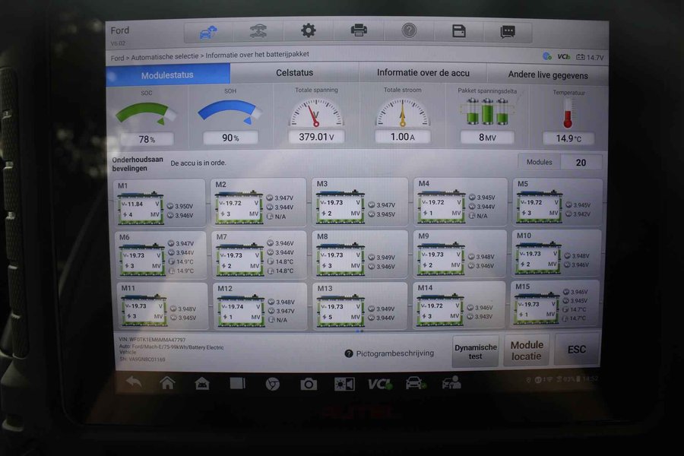This screenshot has height=456, width=684.
Task: Open the Informatie over de accu tab
Action: tap(423, 73)
